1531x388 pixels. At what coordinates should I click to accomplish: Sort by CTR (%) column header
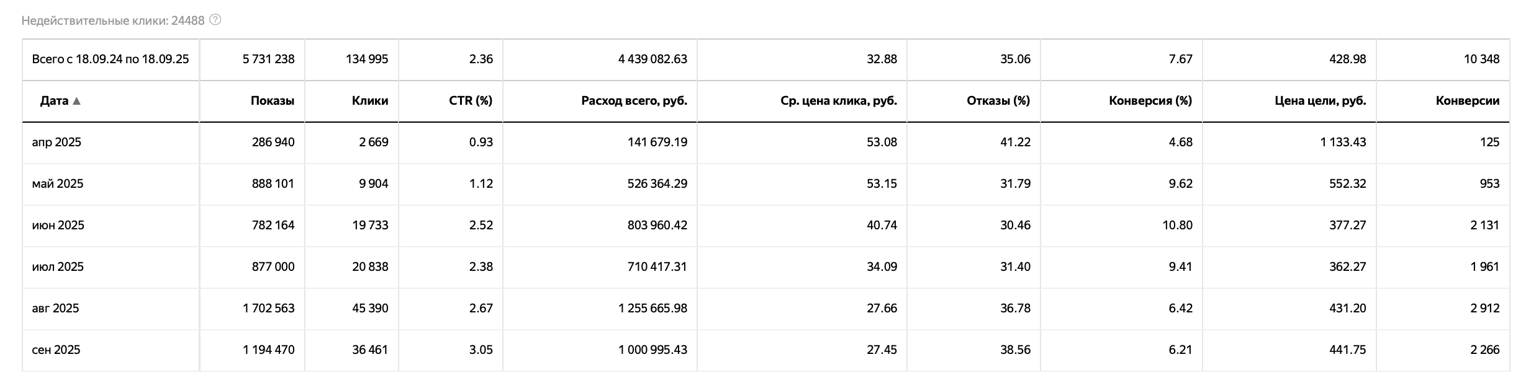click(x=471, y=101)
